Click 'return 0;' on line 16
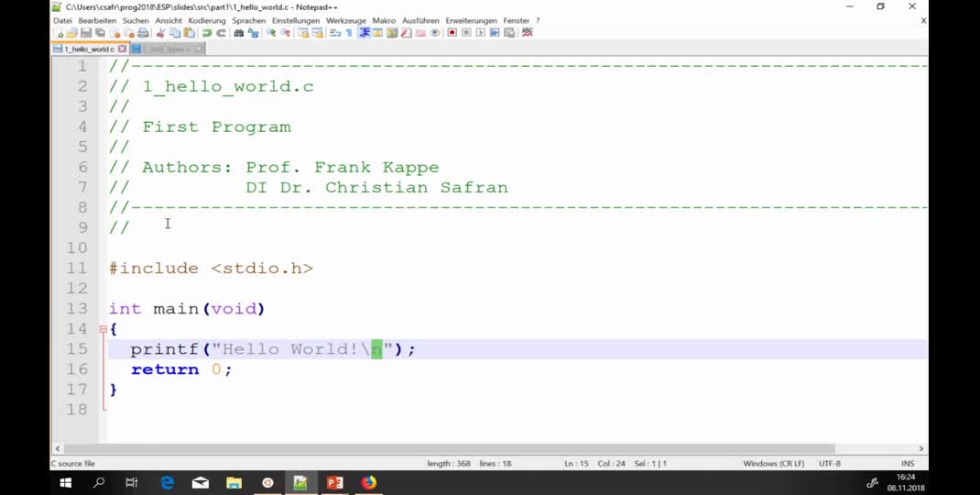 pyautogui.click(x=181, y=369)
